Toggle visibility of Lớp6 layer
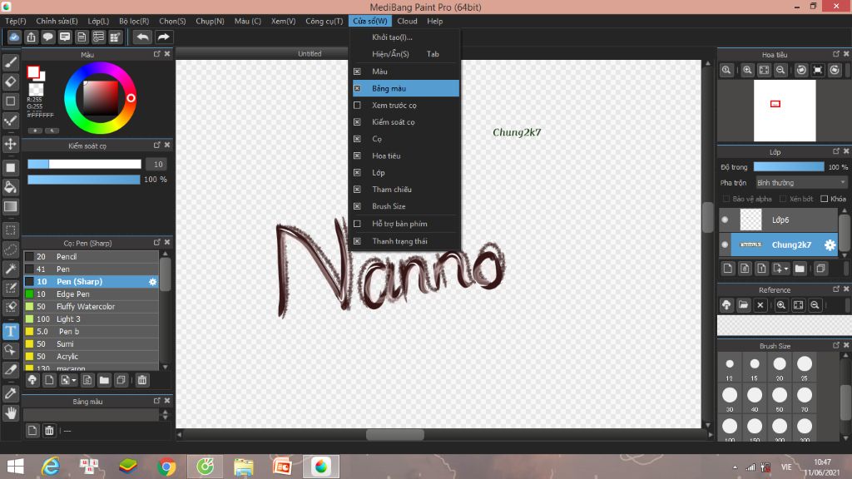This screenshot has height=479, width=852. (725, 220)
